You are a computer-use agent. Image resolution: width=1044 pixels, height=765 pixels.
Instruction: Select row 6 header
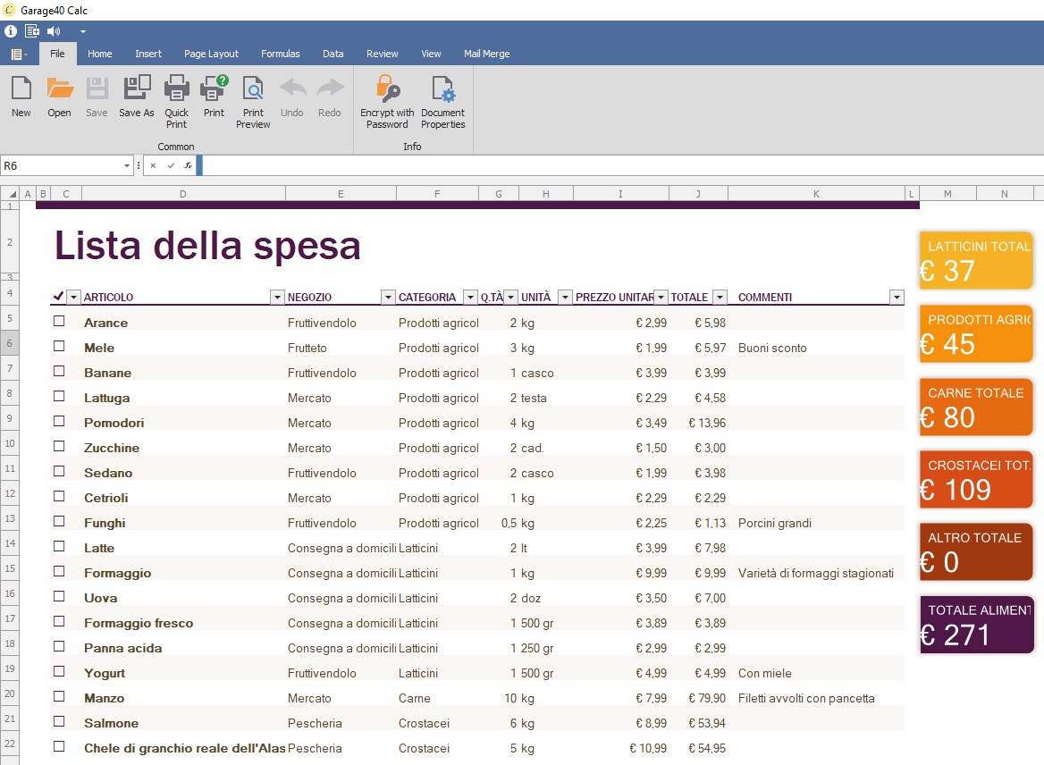pos(9,343)
